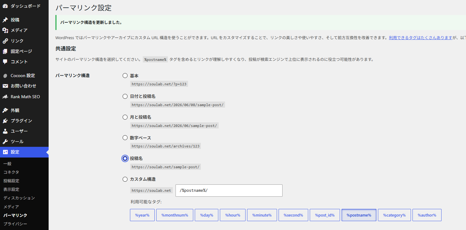Viewport: 466px width, 230px height.
Task: Click the sliders icon beside 設定
Action: click(5, 152)
